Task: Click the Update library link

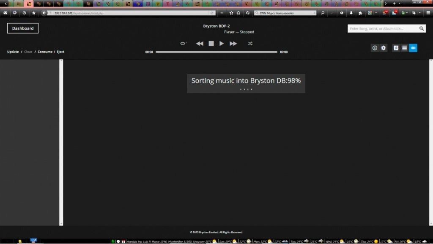Action: (x=13, y=52)
